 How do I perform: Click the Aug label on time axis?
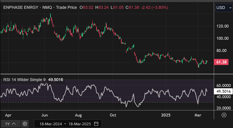[78, 115]
